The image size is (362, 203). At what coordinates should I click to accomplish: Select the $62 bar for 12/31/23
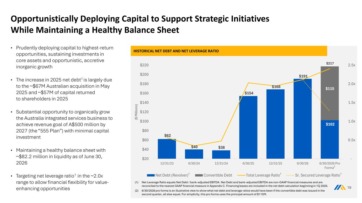click(167, 149)
